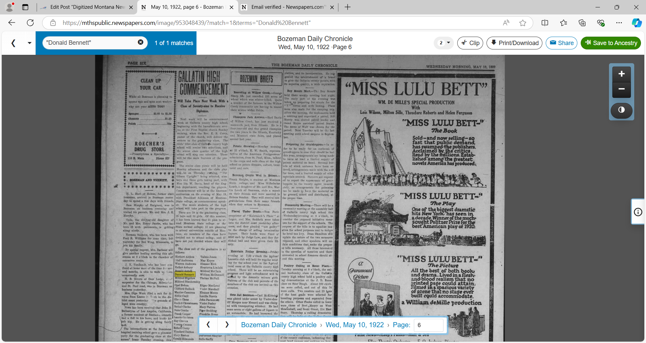Click the page number input field

pos(428,325)
